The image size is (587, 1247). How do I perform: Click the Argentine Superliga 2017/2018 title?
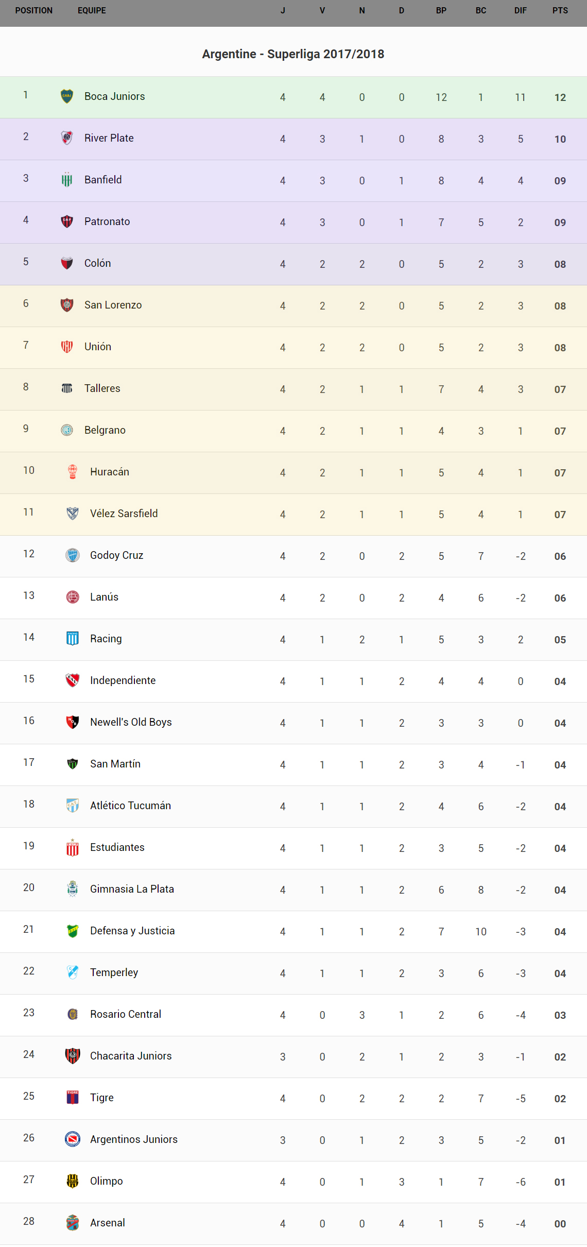tap(293, 54)
